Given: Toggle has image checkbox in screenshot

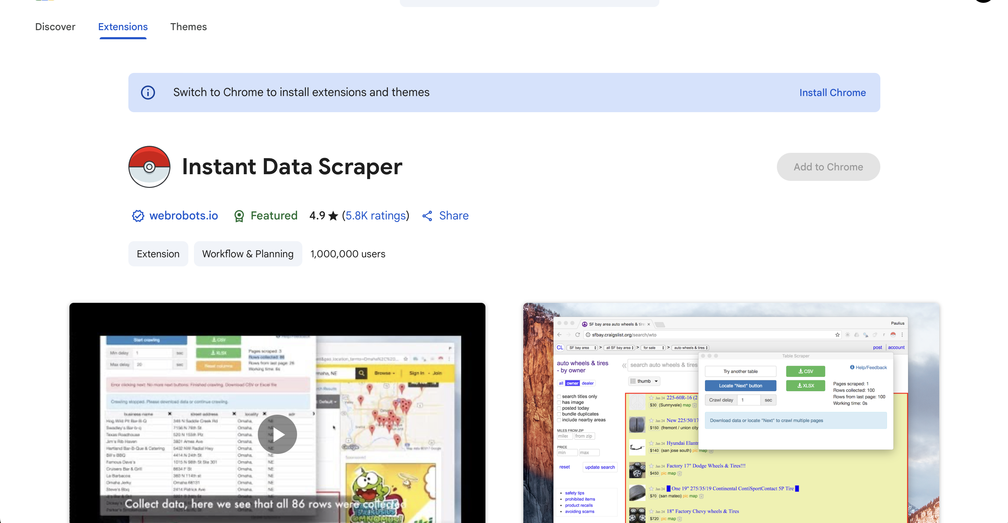Looking at the screenshot, I should [559, 402].
